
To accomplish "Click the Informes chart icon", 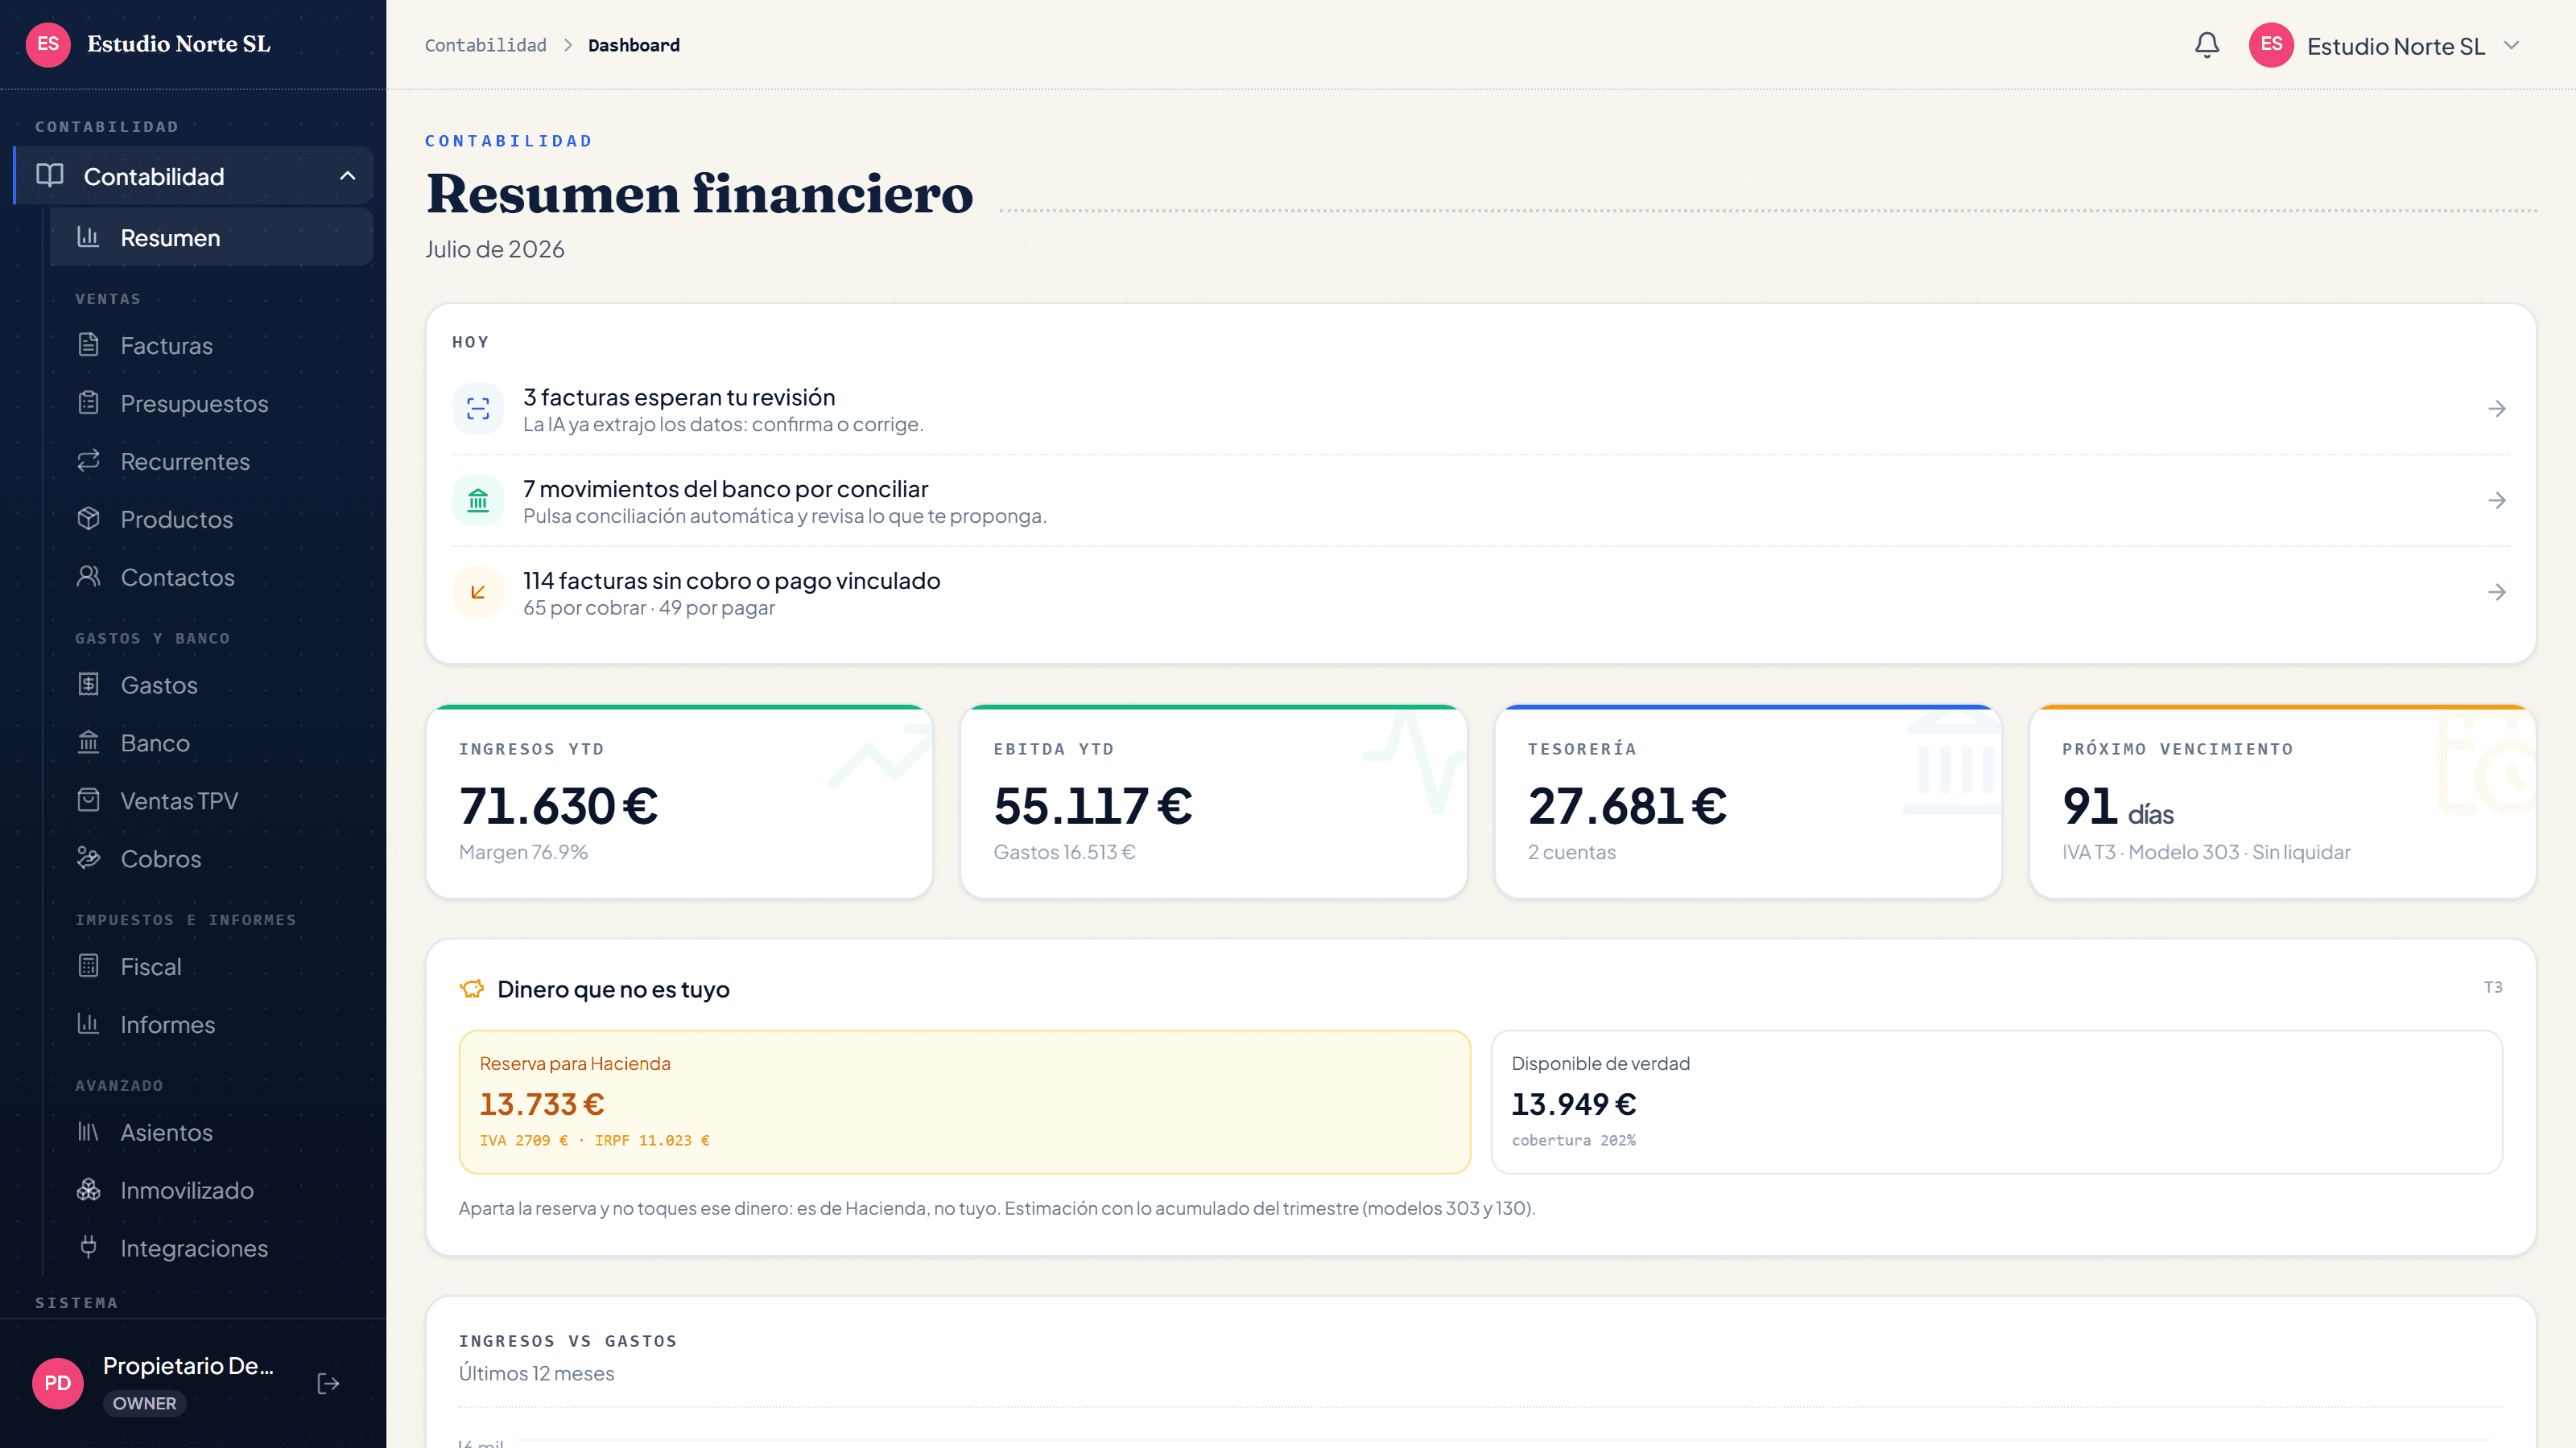I will 89,1024.
